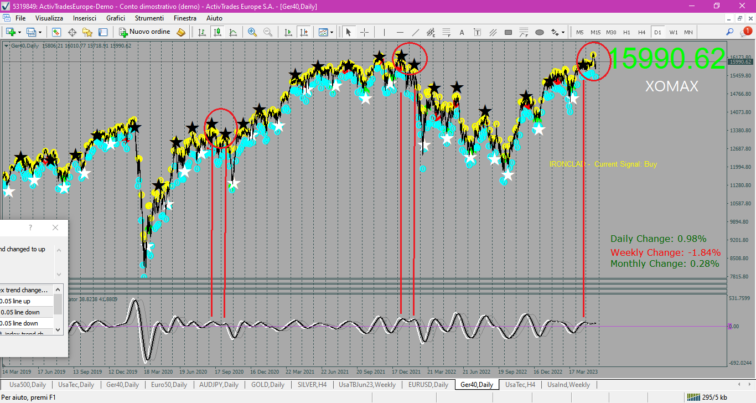Set timeframe to M30
Viewport: 756px width, 403px height.
coord(611,32)
